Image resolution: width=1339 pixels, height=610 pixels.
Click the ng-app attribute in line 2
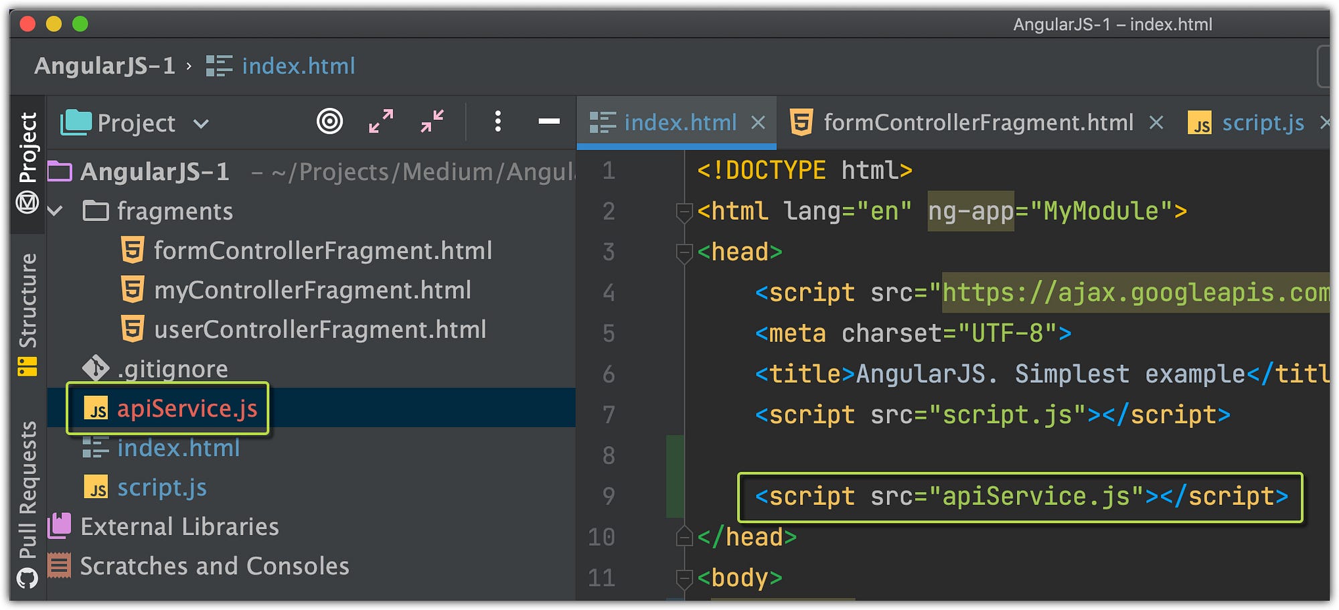(x=971, y=212)
